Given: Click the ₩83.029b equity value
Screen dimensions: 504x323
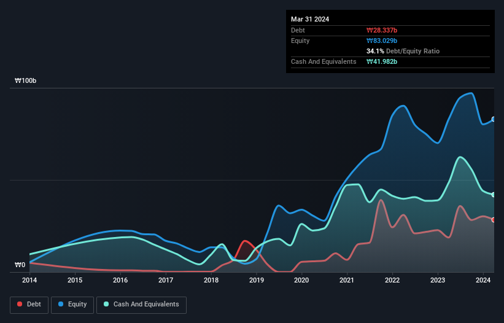Looking at the screenshot, I should pyautogui.click(x=382, y=41).
